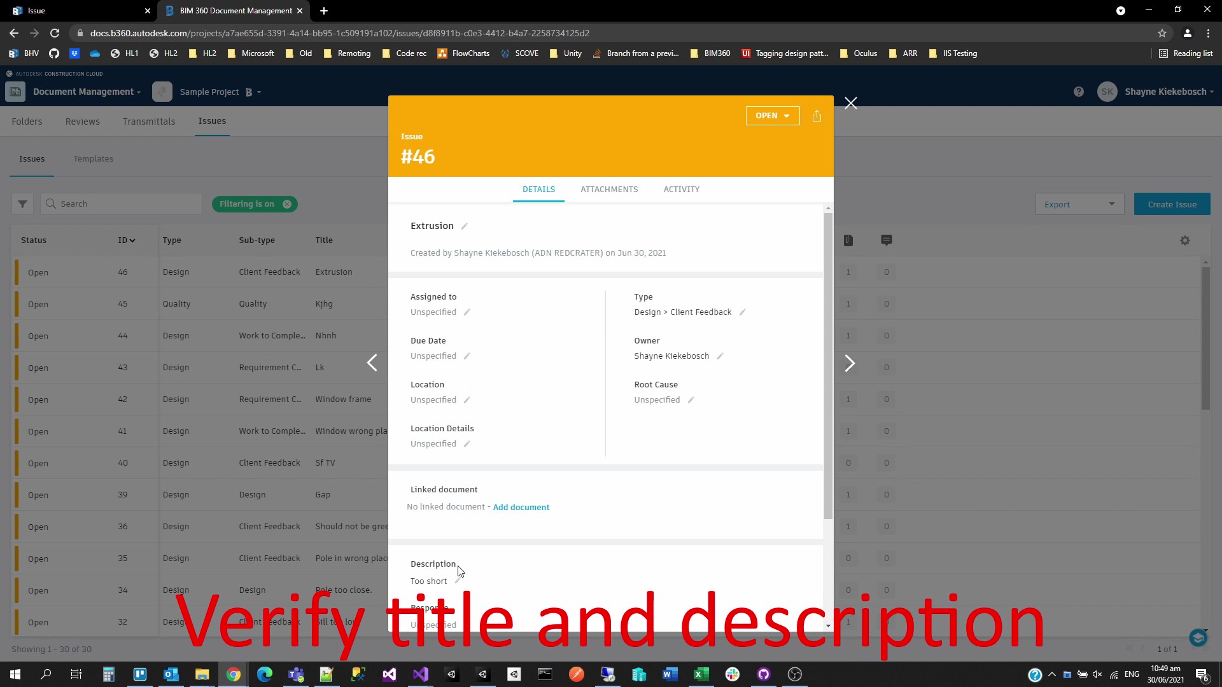Close the issue #46 panel
Screen dimensions: 1222x687
850,103
